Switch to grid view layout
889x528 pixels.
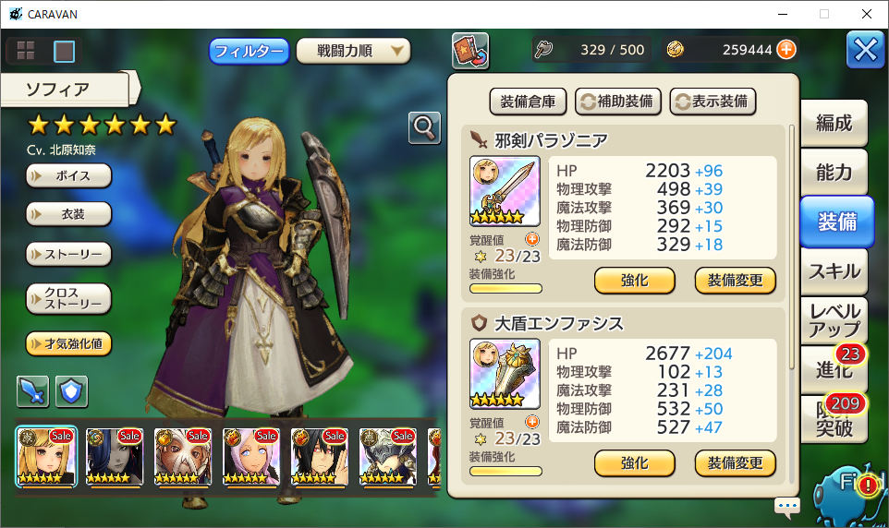(x=26, y=51)
